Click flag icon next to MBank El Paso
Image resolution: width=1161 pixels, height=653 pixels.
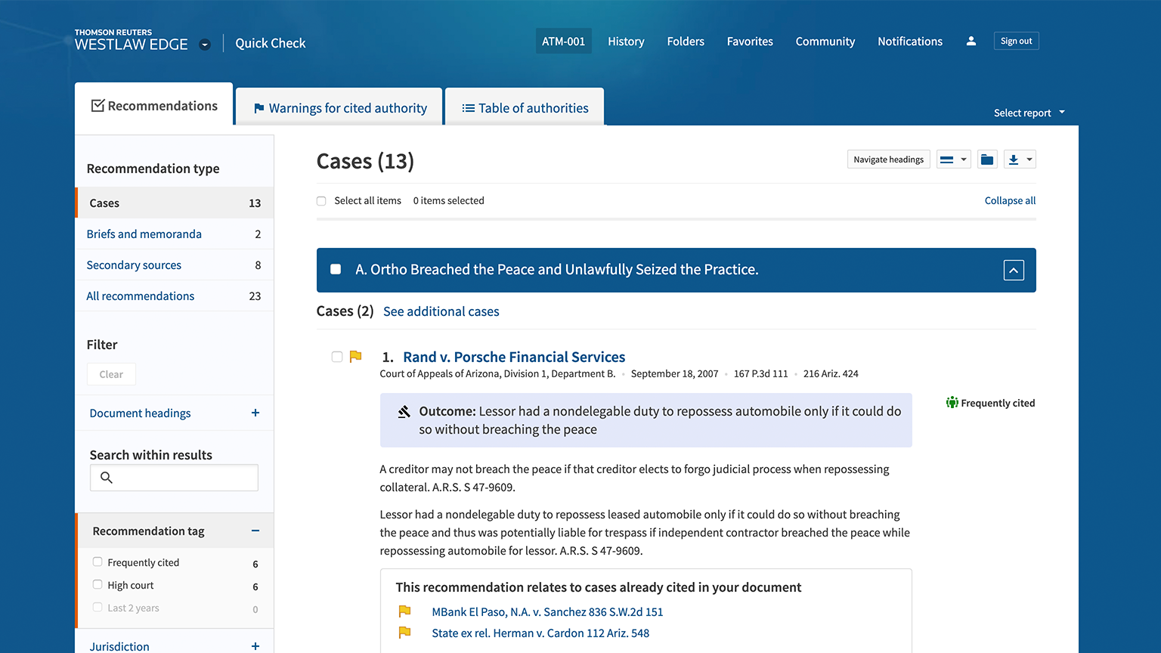405,611
